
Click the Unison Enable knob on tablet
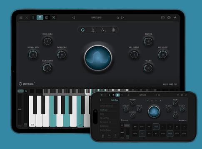click(x=47, y=41)
